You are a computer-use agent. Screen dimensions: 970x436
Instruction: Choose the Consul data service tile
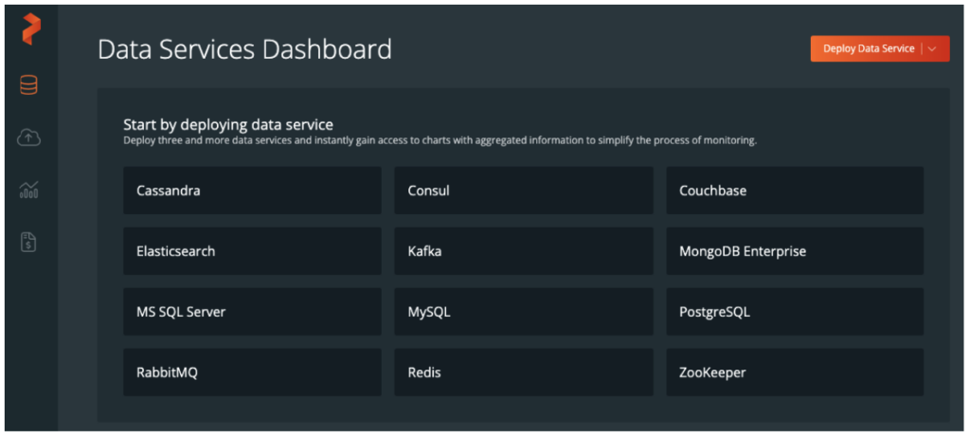click(523, 191)
